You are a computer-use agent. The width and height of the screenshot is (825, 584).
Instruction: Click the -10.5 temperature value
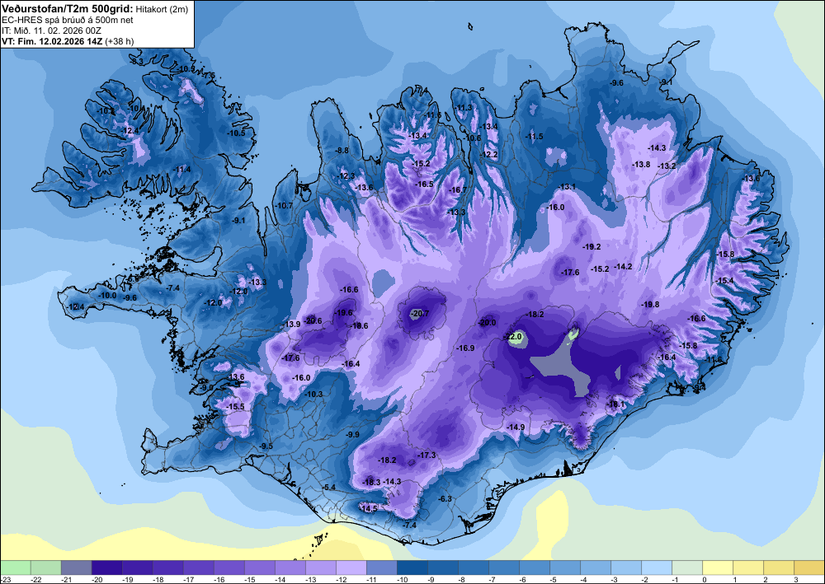click(236, 133)
